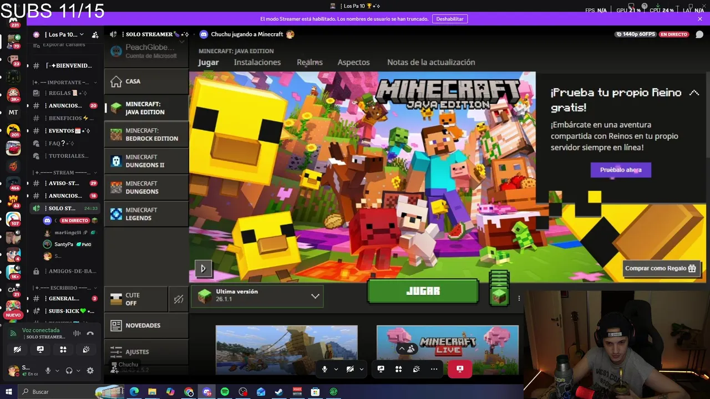Open Steam from the taskbar
Screen dimensions: 710x399
tap(279, 392)
